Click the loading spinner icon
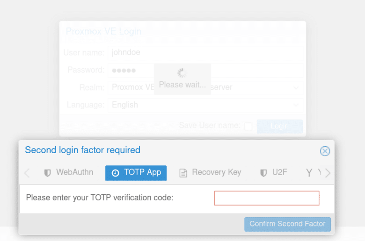 [182, 73]
